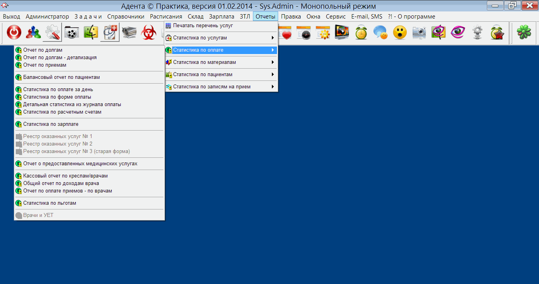Open Статистика по льготам report
Screen dimensions: 539x284
pyautogui.click(x=49, y=203)
